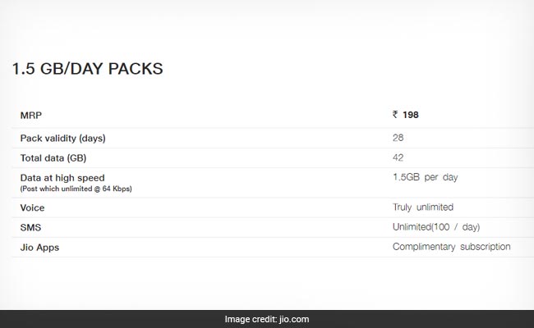534x328 pixels.
Task: Click the 1.5 GB/DAY PACKS heading
Action: point(88,69)
